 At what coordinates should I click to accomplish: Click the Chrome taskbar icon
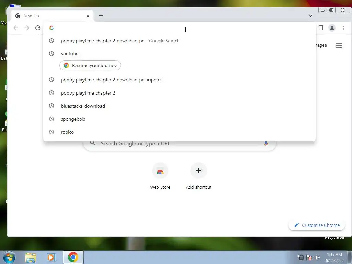coord(73,257)
